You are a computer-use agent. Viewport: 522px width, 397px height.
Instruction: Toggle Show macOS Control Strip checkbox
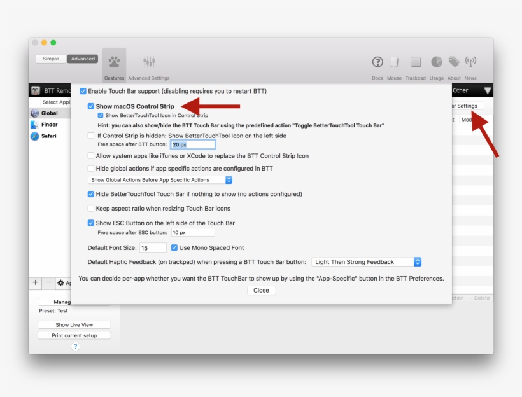(x=90, y=106)
